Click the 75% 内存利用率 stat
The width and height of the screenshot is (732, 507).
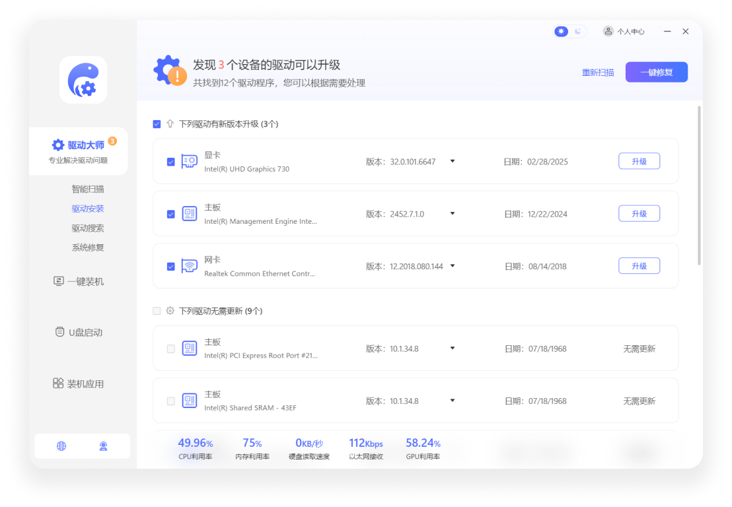pyautogui.click(x=252, y=448)
